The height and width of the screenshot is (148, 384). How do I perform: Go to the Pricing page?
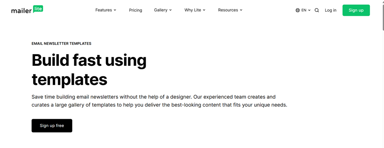point(135,10)
